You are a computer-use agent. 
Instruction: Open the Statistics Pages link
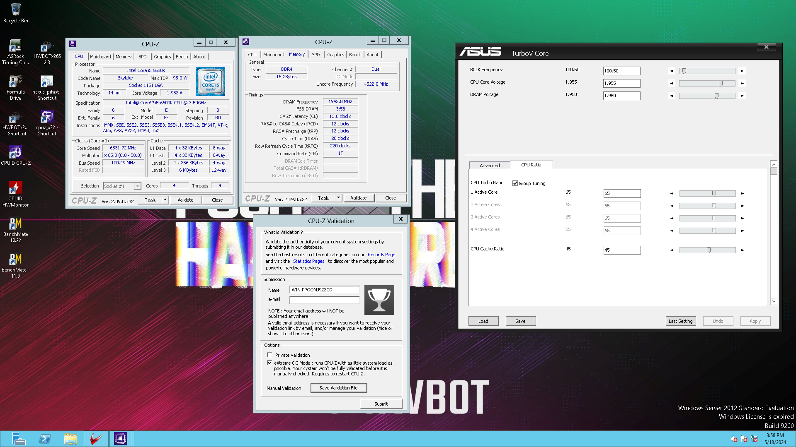[308, 261]
